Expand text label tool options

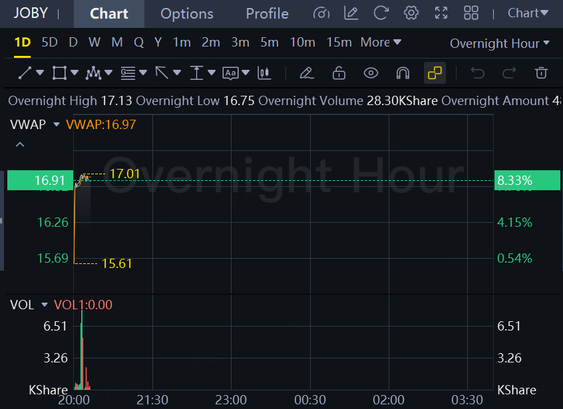(246, 73)
